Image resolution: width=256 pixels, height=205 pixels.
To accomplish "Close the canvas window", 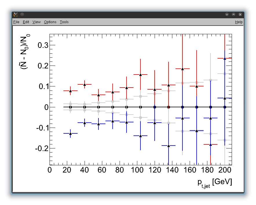I will point(240,14).
